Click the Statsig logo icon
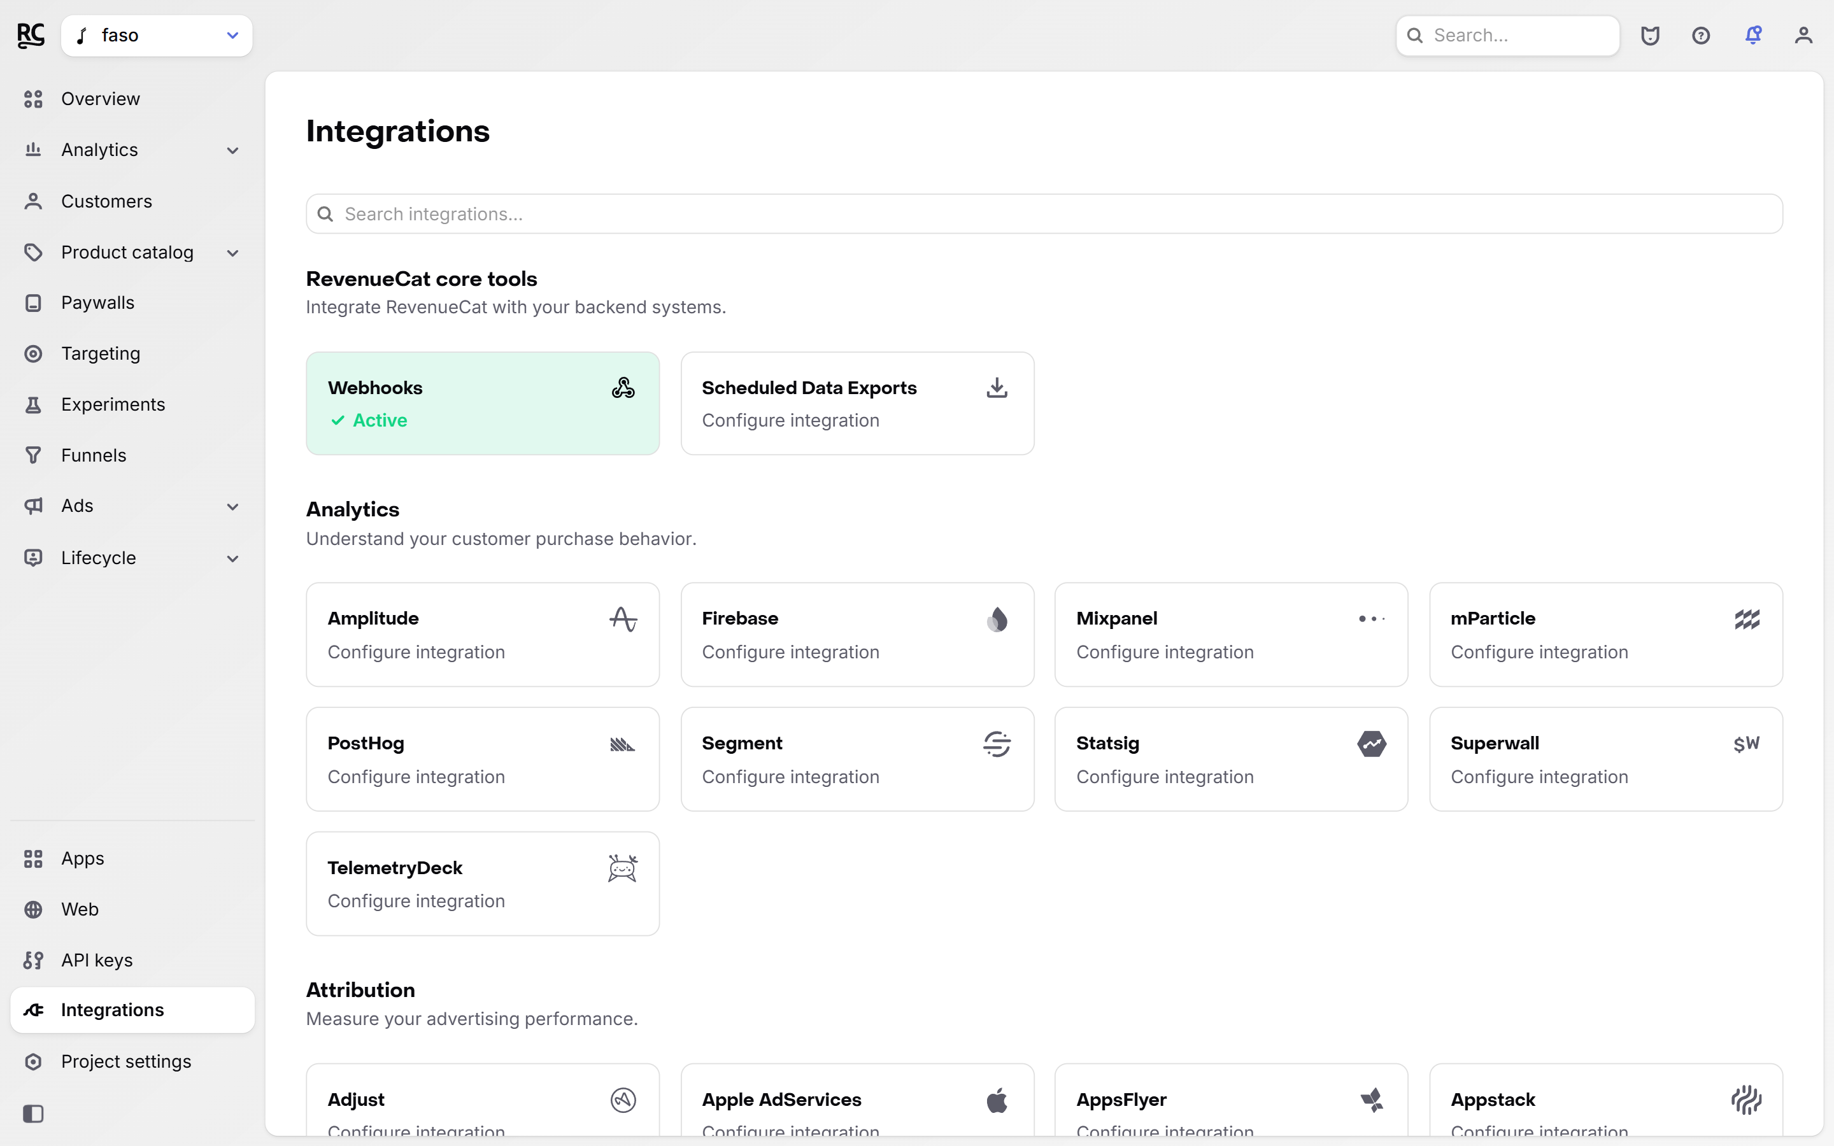Screen dimensions: 1834x1146 [x=1372, y=744]
